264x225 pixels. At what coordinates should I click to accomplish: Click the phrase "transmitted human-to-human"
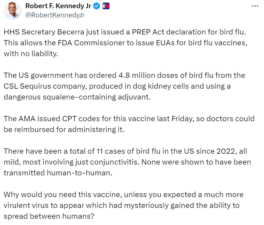click(58, 173)
